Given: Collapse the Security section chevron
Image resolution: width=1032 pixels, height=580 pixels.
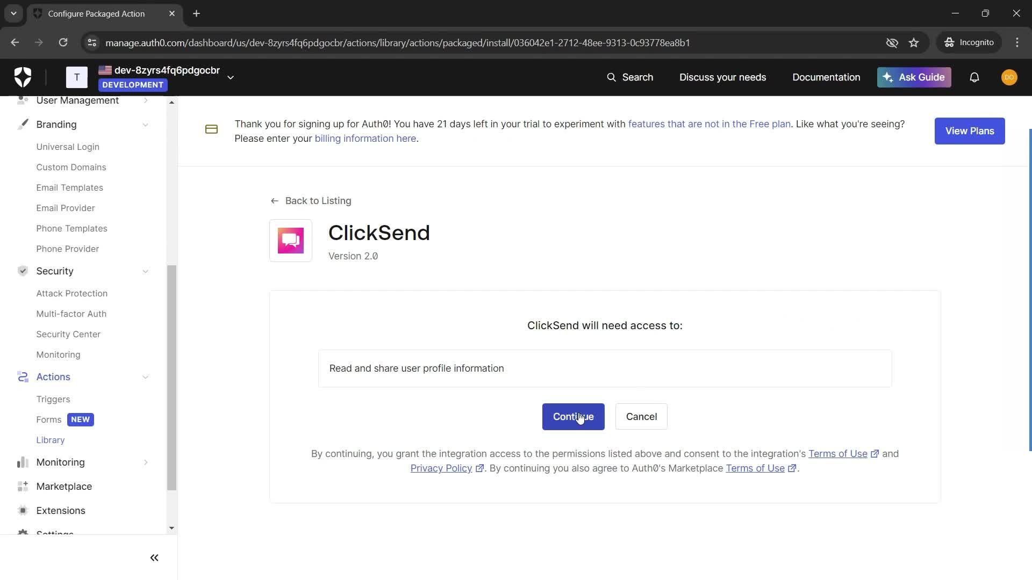Looking at the screenshot, I should (x=145, y=271).
